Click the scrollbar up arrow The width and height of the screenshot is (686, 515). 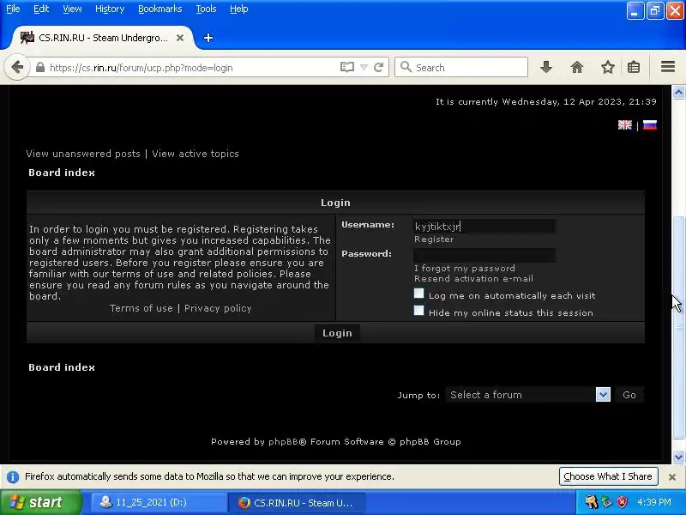pos(678,92)
